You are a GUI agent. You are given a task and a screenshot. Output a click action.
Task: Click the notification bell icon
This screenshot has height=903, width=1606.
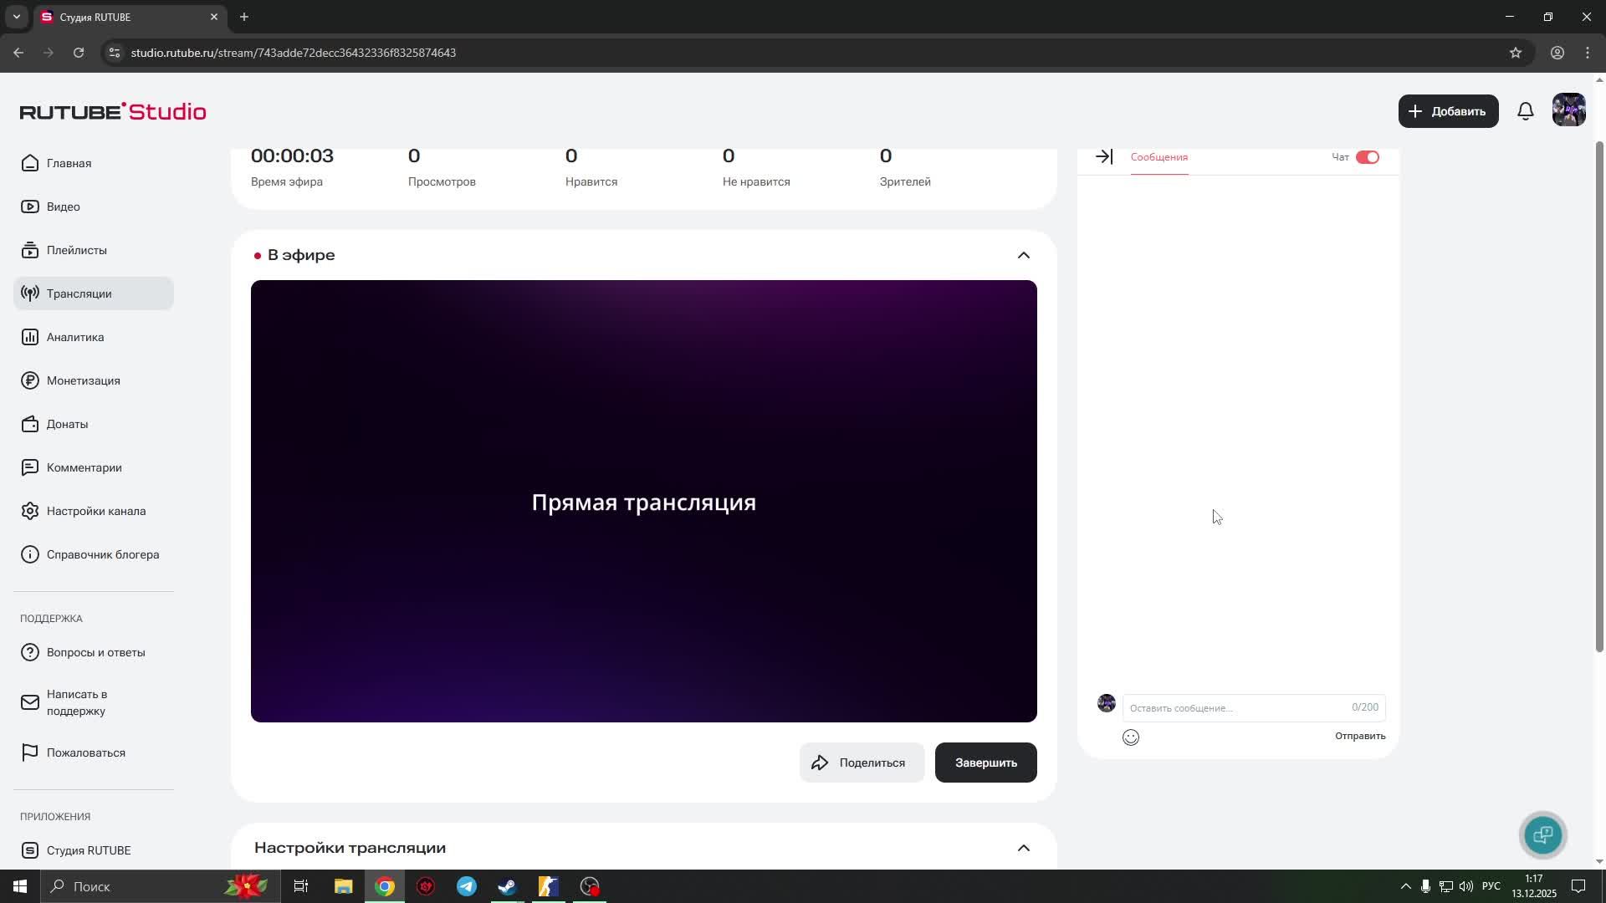coord(1525,110)
